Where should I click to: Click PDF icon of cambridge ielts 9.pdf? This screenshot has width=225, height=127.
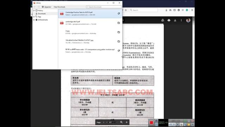[x=62, y=23]
